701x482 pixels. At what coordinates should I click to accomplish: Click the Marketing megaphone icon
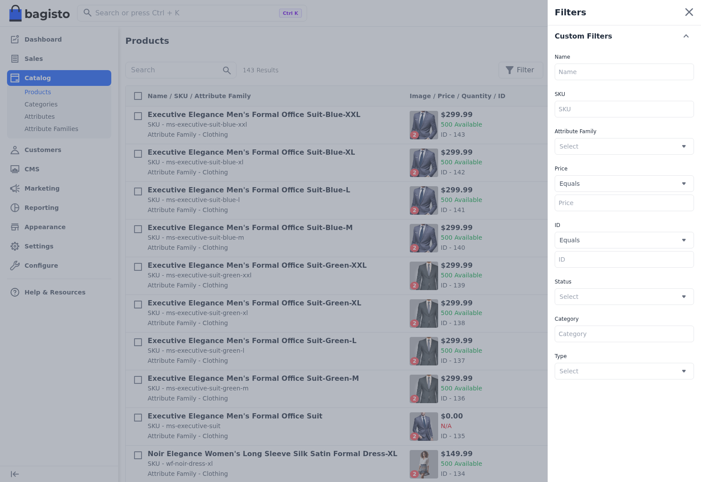point(15,188)
